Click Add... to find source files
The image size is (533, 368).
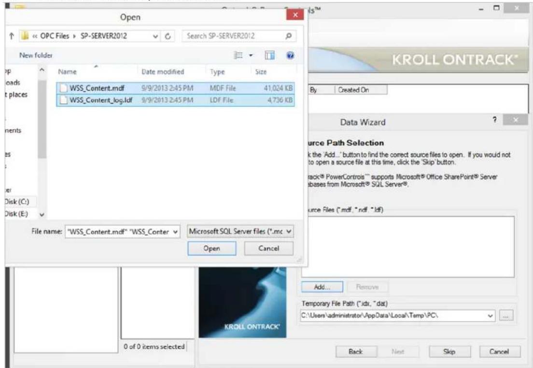pyautogui.click(x=322, y=287)
